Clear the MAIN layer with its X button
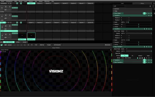Image resolution: width=155 pixels, height=97 pixels. pos(2,35)
